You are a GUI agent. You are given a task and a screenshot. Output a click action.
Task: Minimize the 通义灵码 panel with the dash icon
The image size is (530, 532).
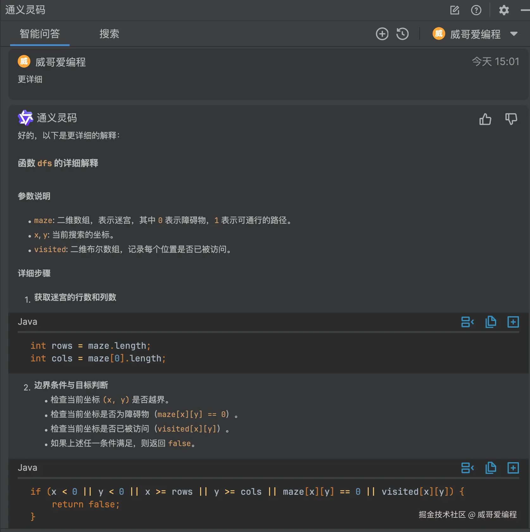(525, 10)
